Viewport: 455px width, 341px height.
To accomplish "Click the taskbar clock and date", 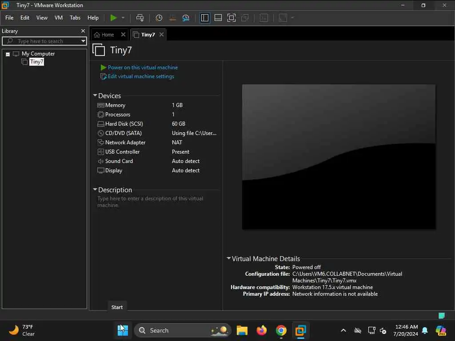I will tap(406, 330).
